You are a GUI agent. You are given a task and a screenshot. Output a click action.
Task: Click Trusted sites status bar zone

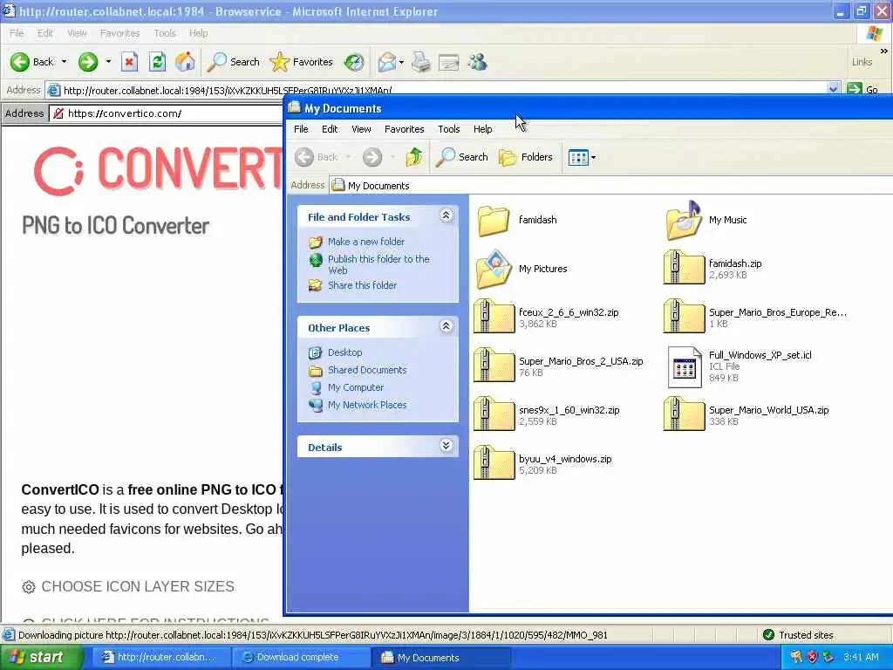point(799,635)
